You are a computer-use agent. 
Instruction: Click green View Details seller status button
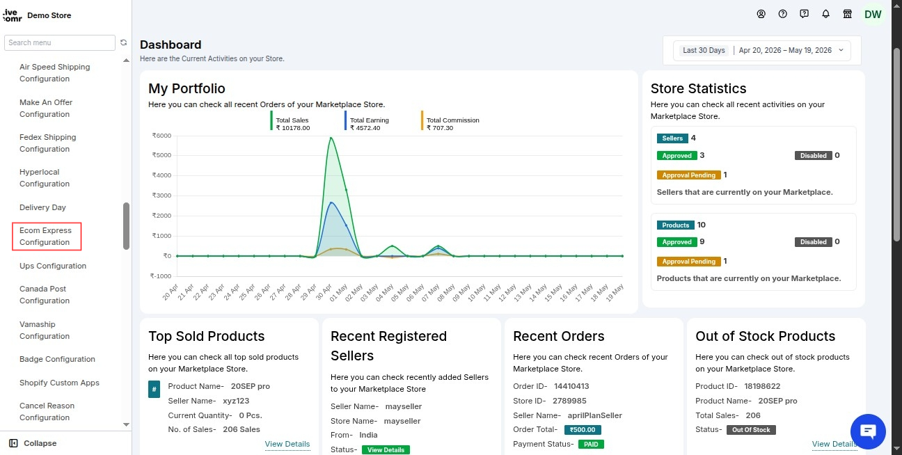point(386,449)
